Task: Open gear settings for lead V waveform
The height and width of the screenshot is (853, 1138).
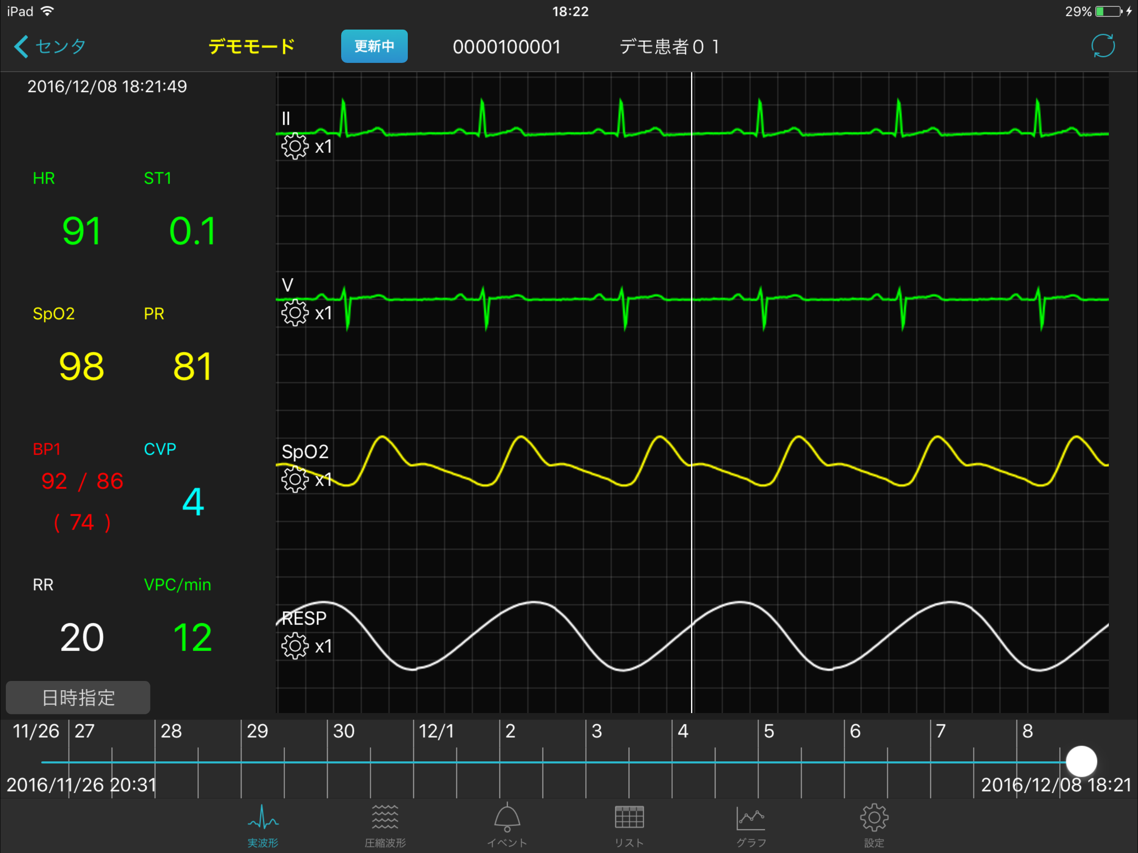Action: [x=295, y=313]
